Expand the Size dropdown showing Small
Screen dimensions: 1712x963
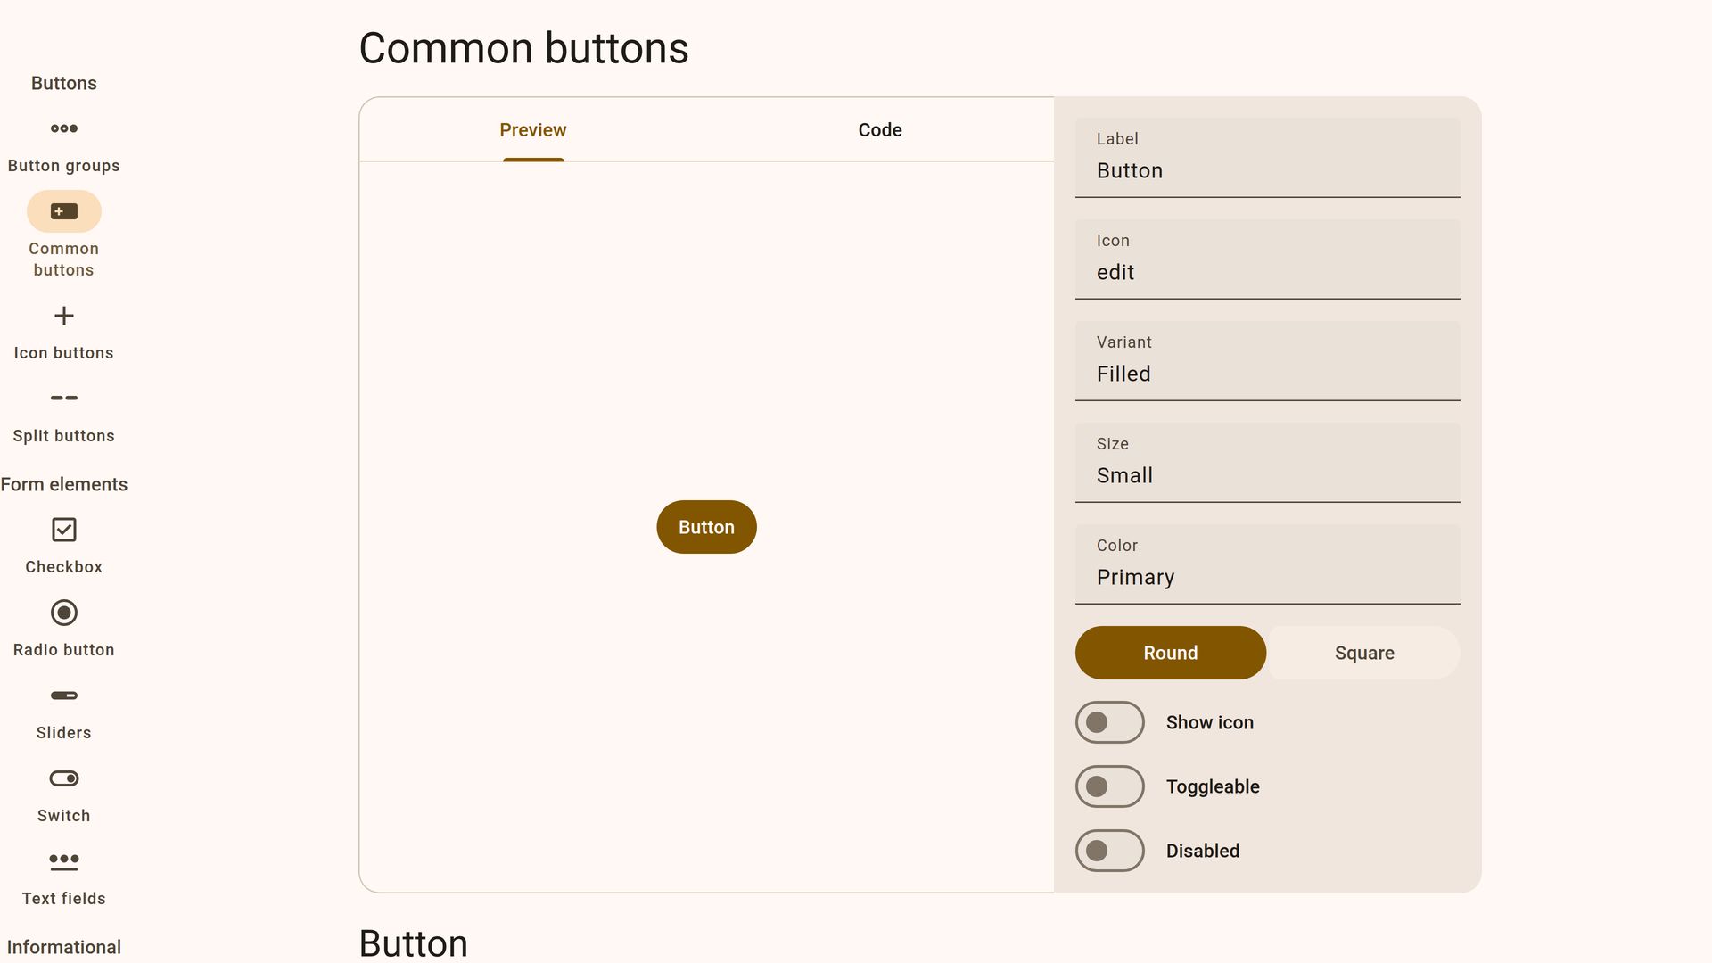tap(1267, 463)
